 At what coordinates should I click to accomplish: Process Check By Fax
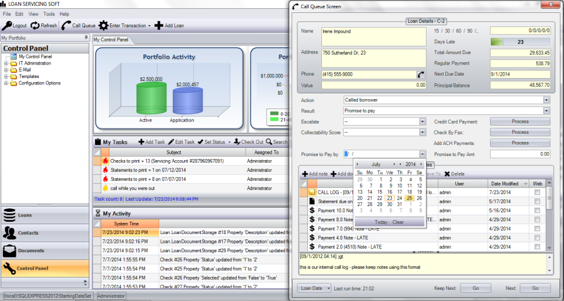coord(520,132)
